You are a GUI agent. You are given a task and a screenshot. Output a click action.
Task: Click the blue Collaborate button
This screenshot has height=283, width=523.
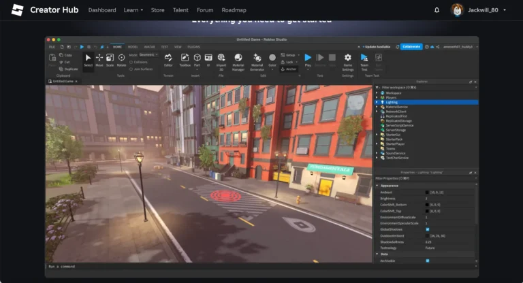pos(411,47)
